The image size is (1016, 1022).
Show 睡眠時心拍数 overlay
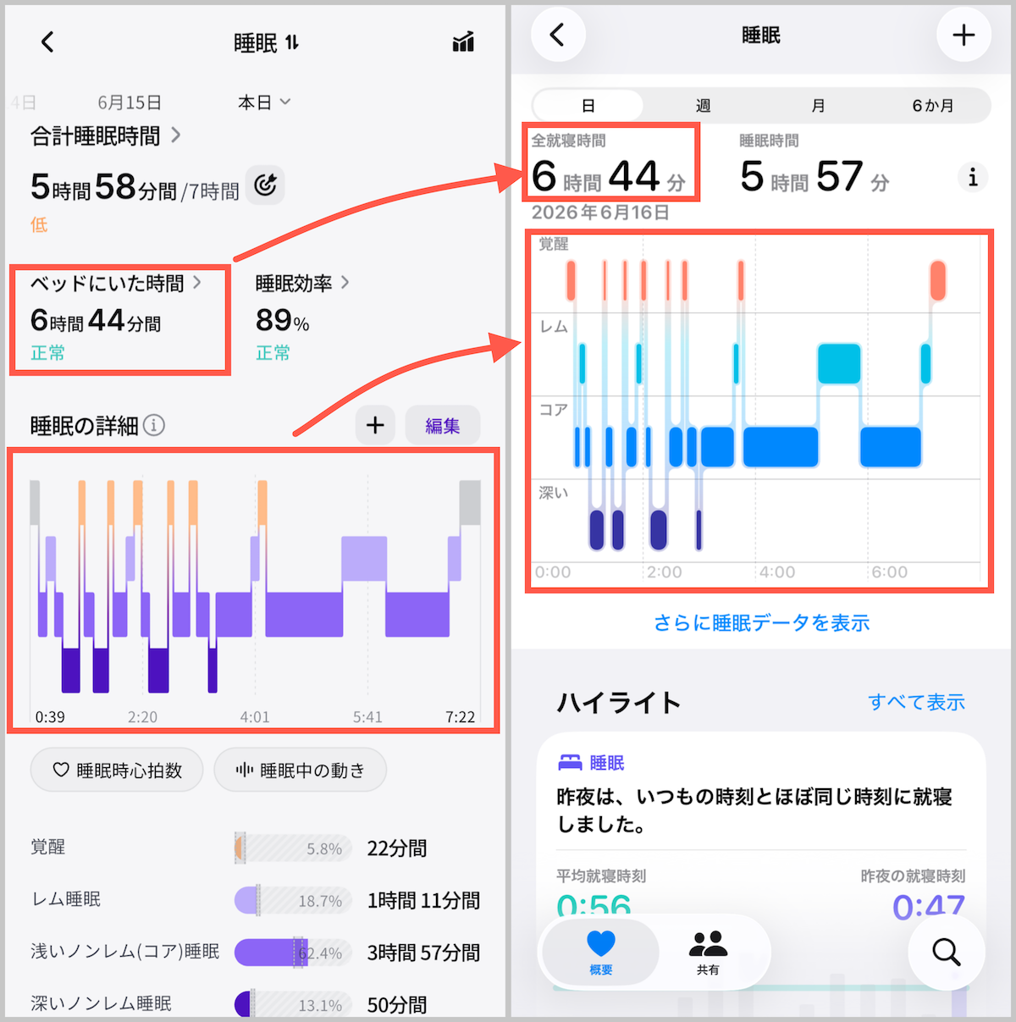tap(117, 770)
